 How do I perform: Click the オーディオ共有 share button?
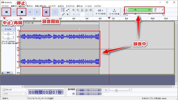pos(114,12)
